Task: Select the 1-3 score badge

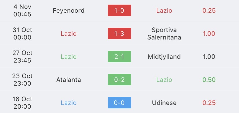Action: [x=119, y=33]
